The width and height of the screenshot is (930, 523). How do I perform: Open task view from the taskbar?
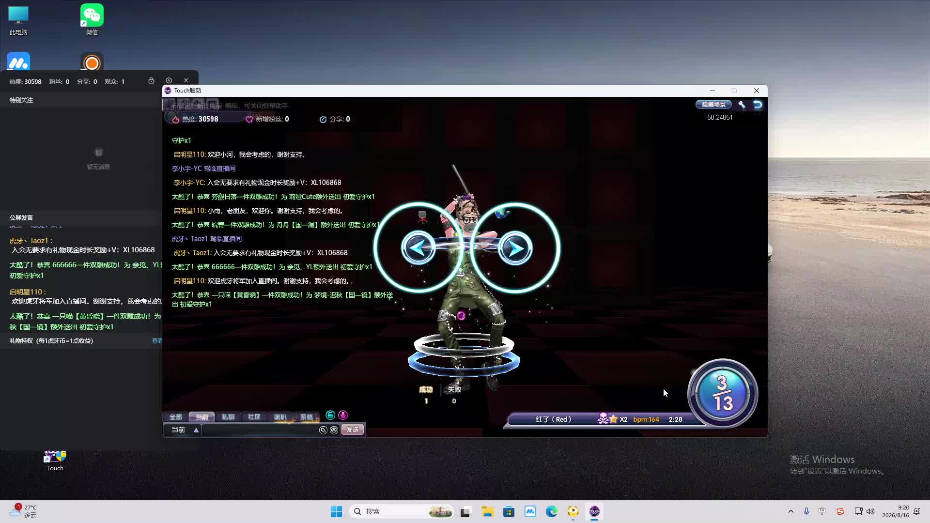pos(465,511)
